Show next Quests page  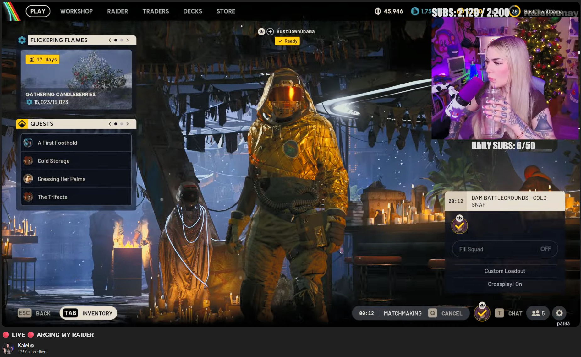tap(128, 124)
